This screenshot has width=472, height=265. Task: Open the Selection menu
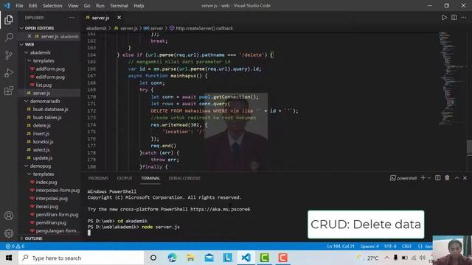(x=52, y=6)
